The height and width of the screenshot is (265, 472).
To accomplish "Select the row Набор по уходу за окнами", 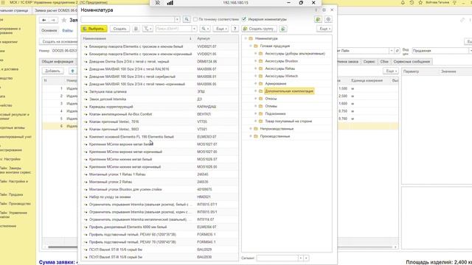I will pos(159,197).
